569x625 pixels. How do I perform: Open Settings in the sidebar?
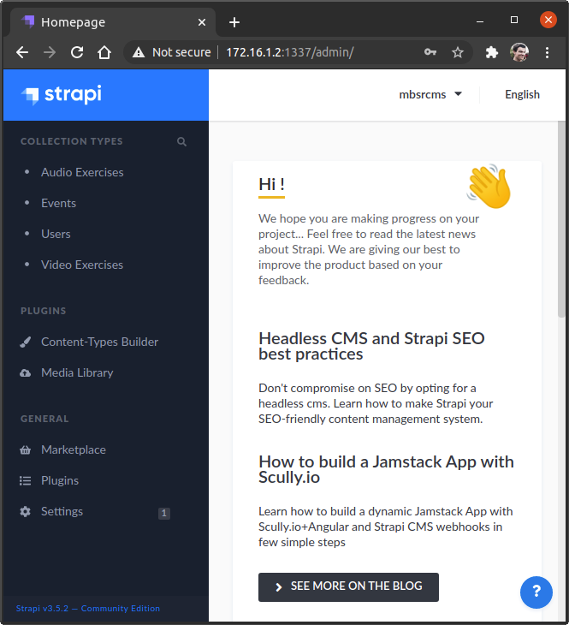click(62, 511)
